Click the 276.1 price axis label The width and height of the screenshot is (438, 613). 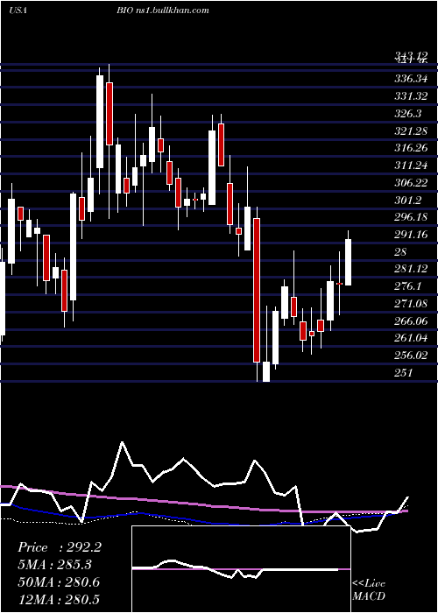pyautogui.click(x=407, y=286)
